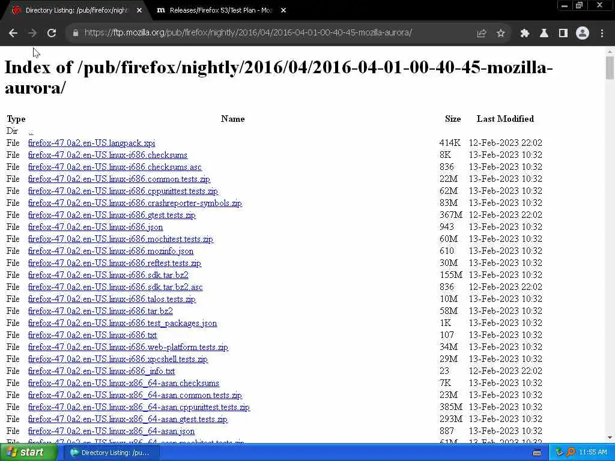This screenshot has width=615, height=461.
Task: Open firefox-47.0a2.en-US.linux-i686.json link
Action: tap(95, 227)
